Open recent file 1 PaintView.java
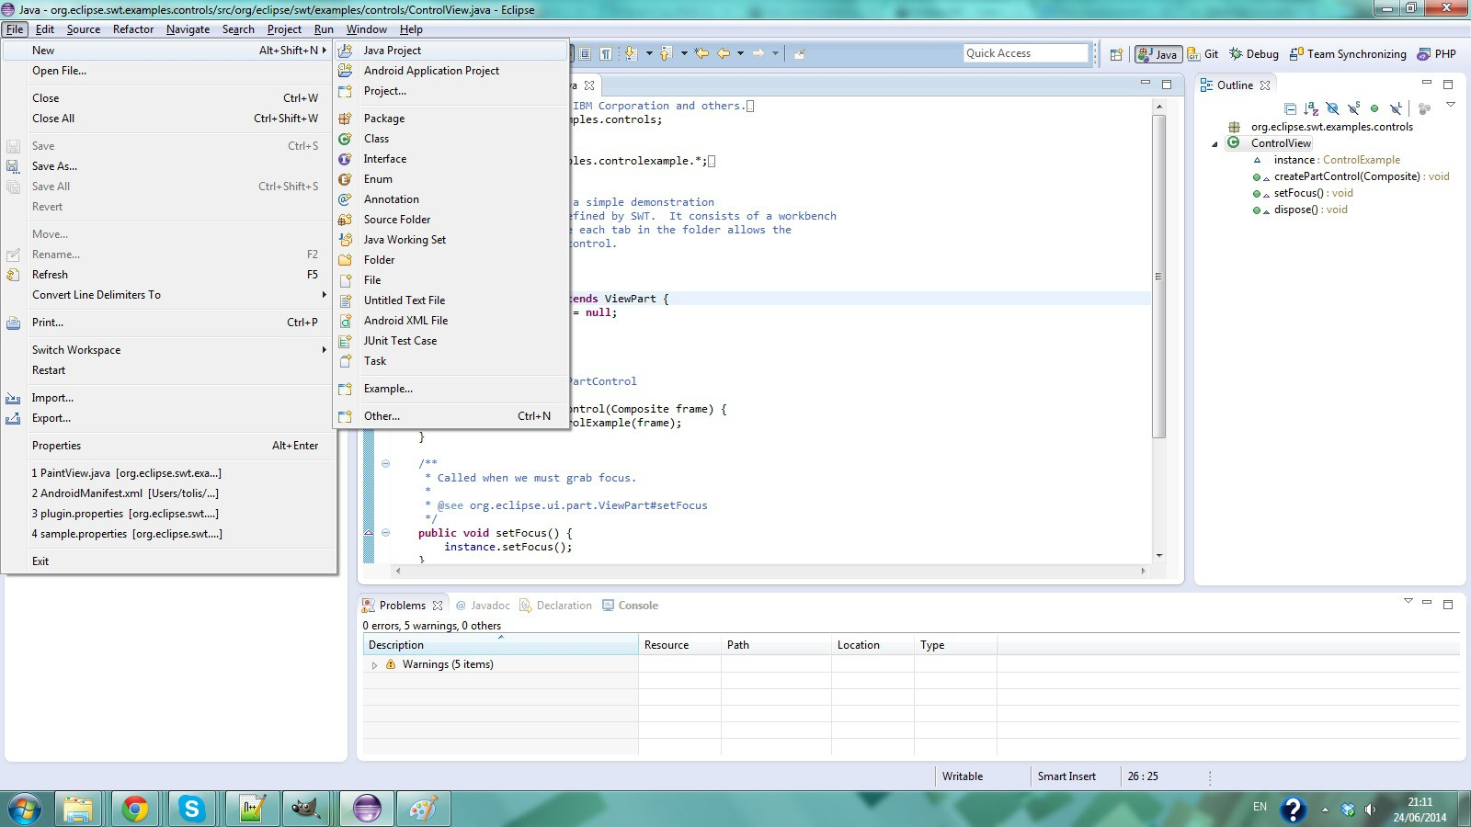This screenshot has height=827, width=1471. (x=168, y=473)
